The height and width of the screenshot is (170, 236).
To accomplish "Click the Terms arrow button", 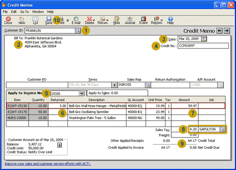I will pyautogui.click(x=114, y=85).
